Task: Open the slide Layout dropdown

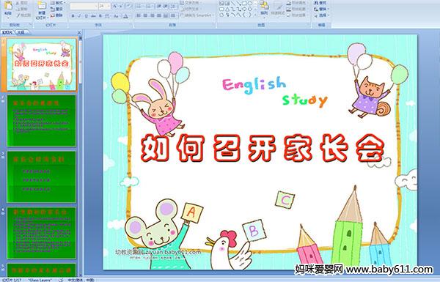Action: click(x=58, y=3)
